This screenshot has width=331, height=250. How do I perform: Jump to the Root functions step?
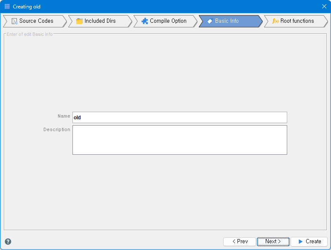pos(297,21)
